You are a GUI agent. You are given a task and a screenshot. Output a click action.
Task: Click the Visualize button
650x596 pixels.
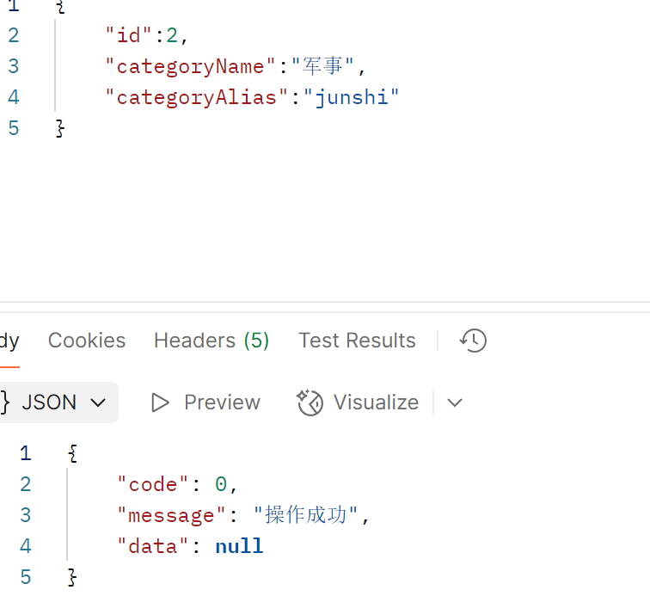(358, 402)
